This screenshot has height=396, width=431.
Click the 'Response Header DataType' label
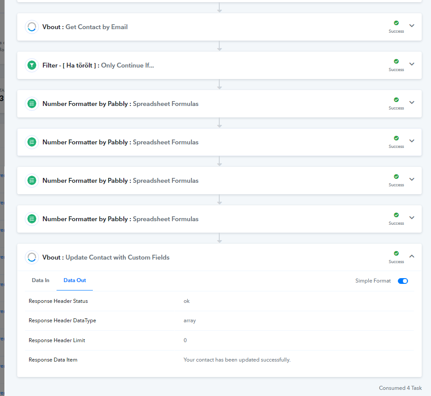tap(62, 321)
